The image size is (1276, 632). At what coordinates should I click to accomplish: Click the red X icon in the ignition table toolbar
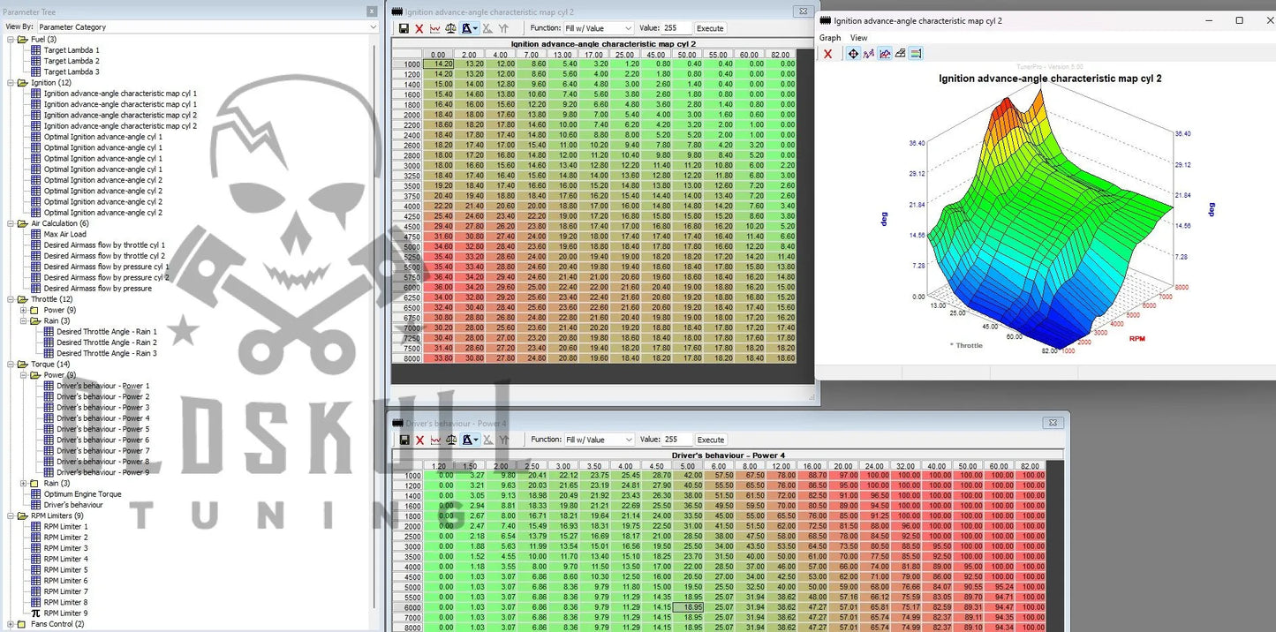coord(419,28)
